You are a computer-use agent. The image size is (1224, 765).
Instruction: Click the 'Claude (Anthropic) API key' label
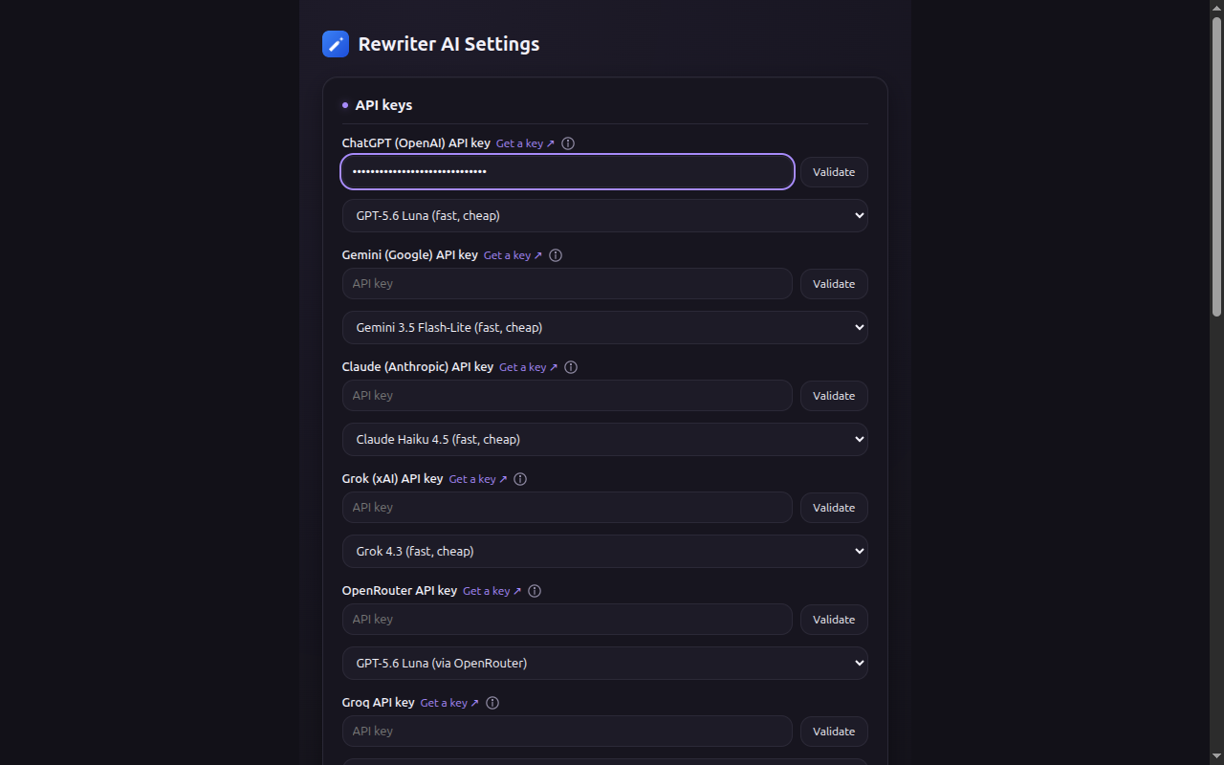pyautogui.click(x=418, y=367)
